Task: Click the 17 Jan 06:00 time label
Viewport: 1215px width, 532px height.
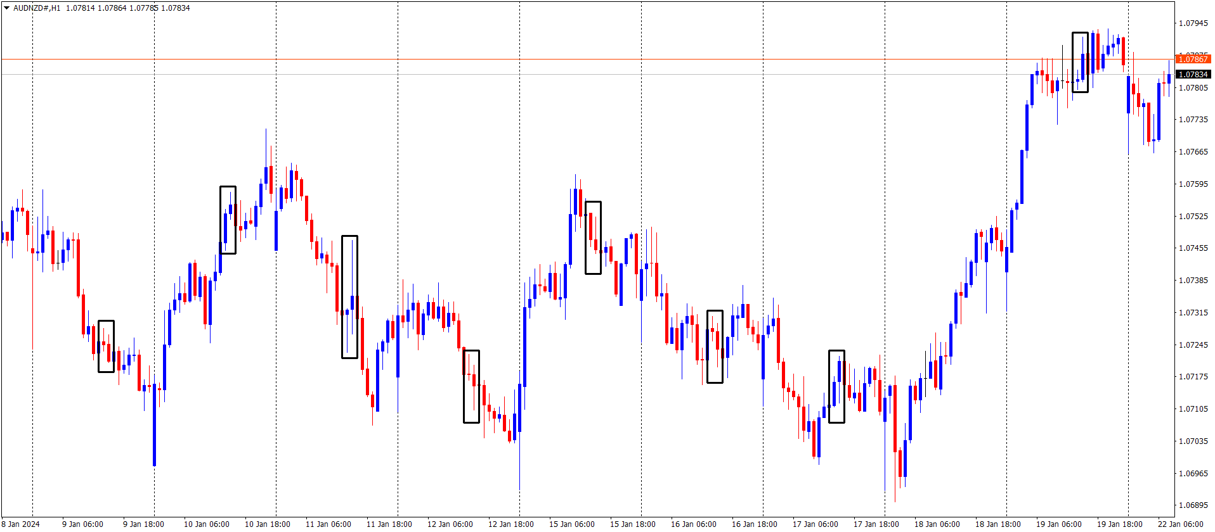Action: pos(815,524)
